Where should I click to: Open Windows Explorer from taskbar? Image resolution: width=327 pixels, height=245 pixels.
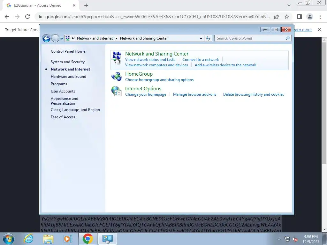click(x=48, y=239)
